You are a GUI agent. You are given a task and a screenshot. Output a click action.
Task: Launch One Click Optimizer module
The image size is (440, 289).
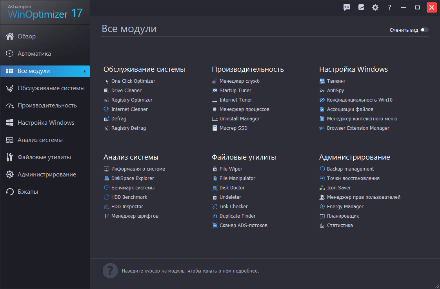click(x=129, y=81)
